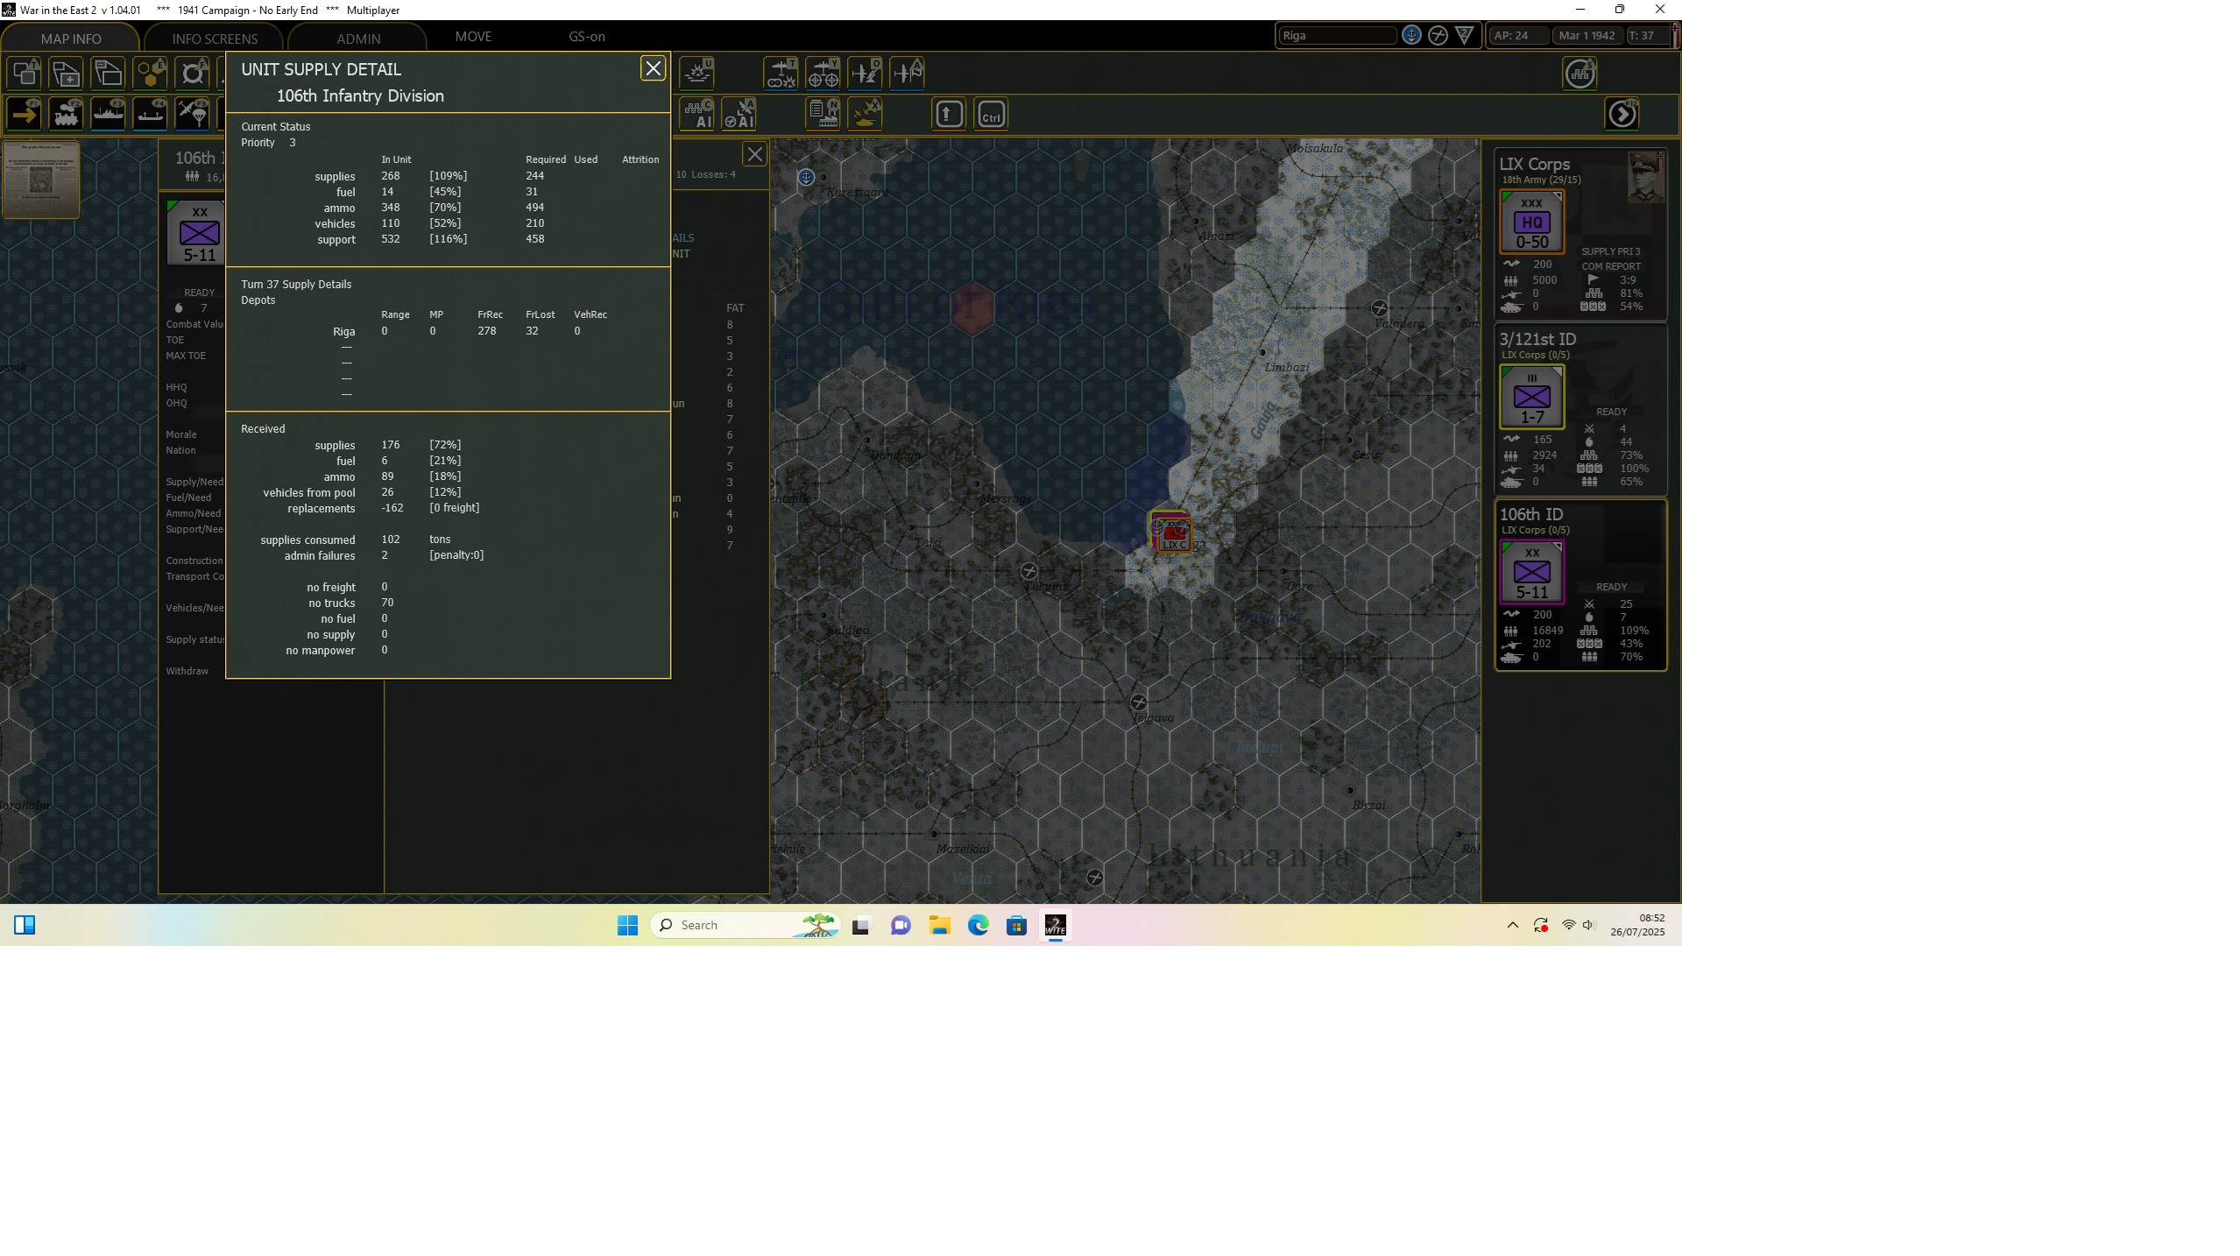Toggle the Ctrl key button
2240x1256 pixels.
tap(991, 114)
